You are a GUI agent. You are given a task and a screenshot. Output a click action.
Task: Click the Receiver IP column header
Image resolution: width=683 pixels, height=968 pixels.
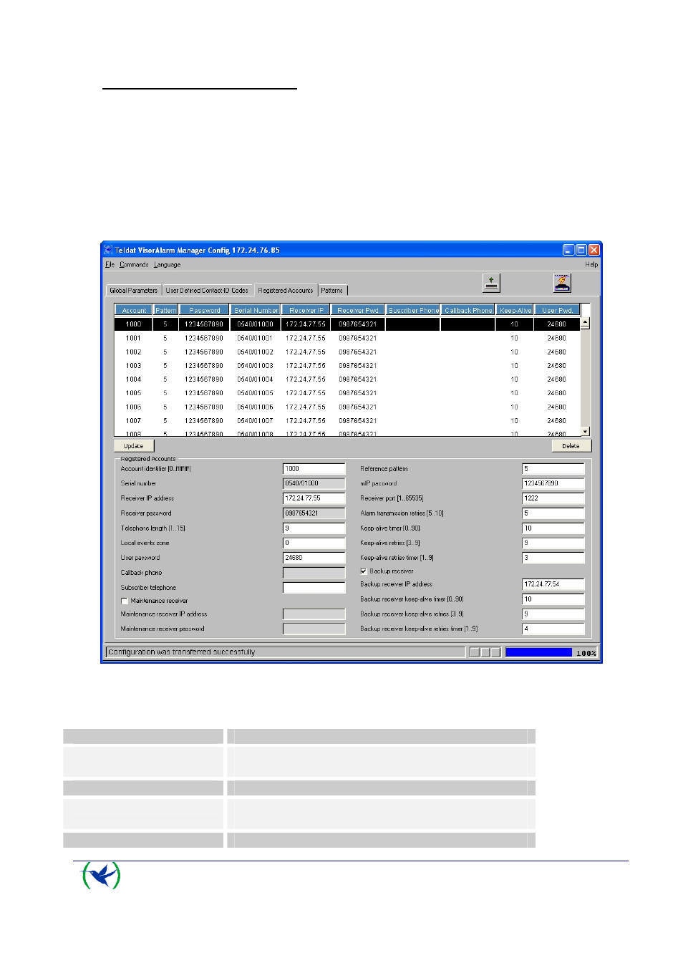(306, 310)
